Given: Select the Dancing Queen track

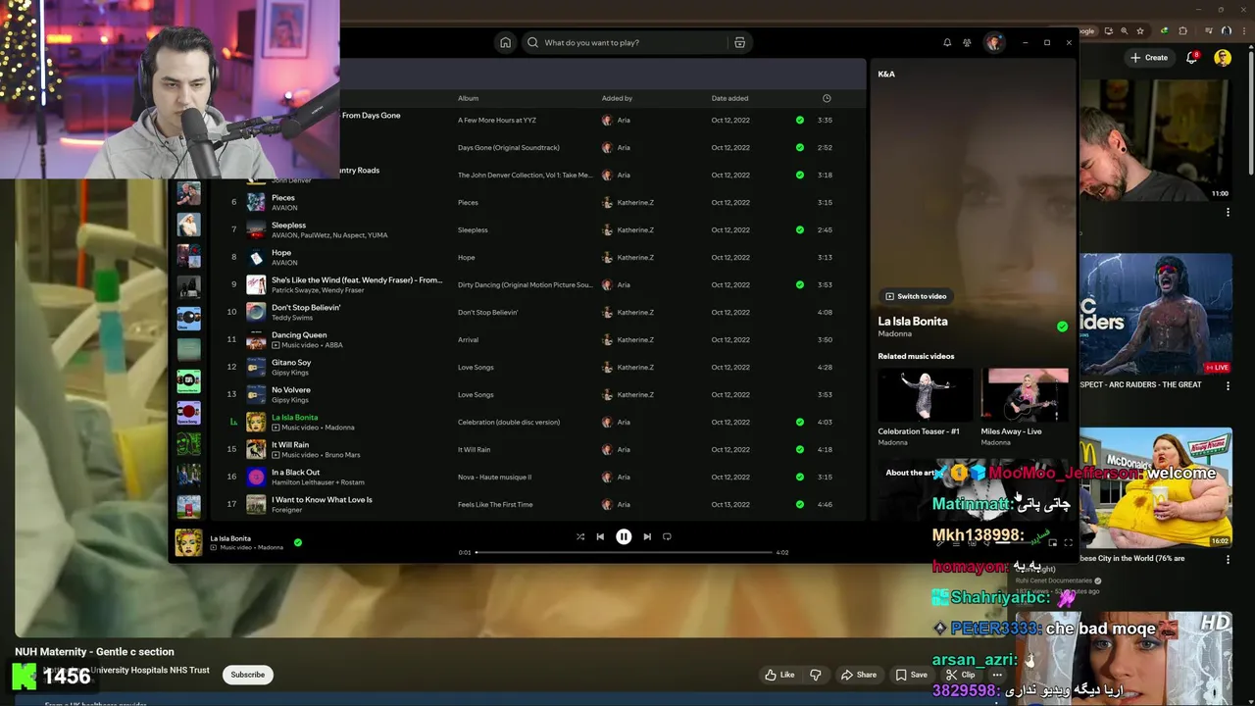Looking at the screenshot, I should coord(299,335).
